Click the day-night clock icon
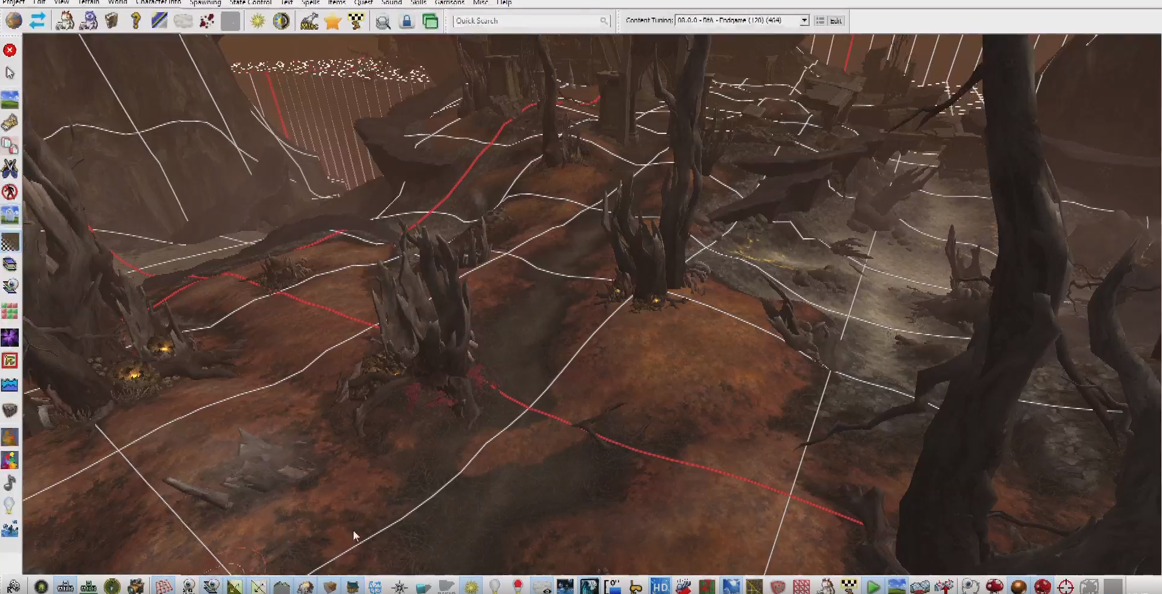The image size is (1162, 594). (281, 21)
